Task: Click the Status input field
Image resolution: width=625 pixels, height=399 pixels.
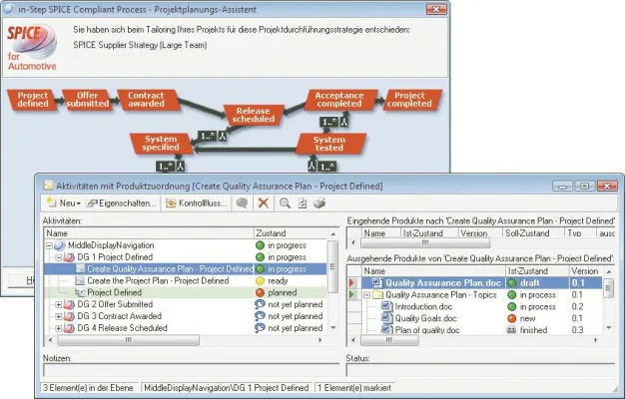Action: tap(480, 370)
